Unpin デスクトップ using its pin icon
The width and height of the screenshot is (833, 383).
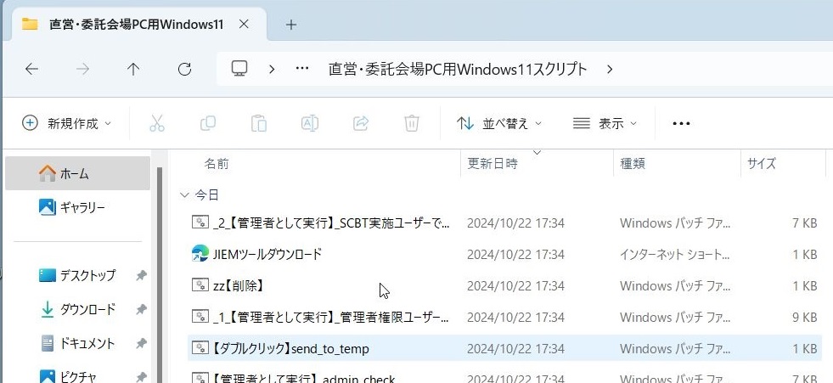(x=141, y=275)
